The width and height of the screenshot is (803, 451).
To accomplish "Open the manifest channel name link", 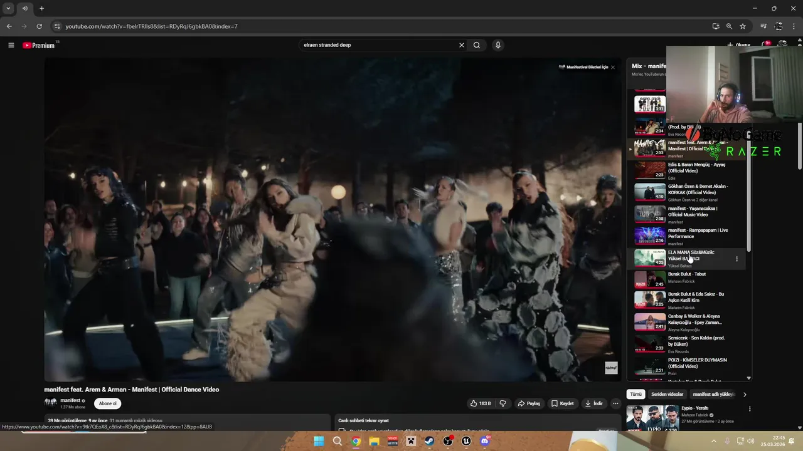I will 70,400.
